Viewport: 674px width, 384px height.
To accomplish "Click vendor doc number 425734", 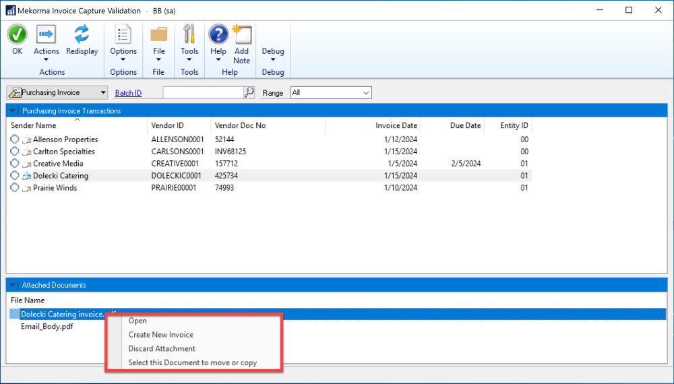I will point(226,176).
